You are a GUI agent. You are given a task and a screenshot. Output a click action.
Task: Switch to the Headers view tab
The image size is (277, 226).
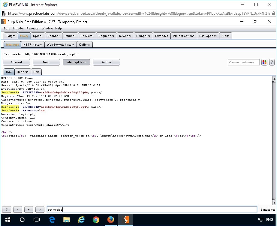coord(23,72)
